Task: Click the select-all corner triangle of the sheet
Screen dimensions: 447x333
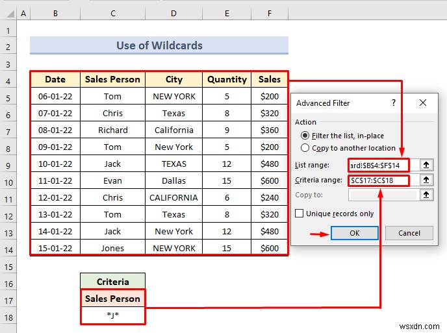Action: [x=10, y=14]
